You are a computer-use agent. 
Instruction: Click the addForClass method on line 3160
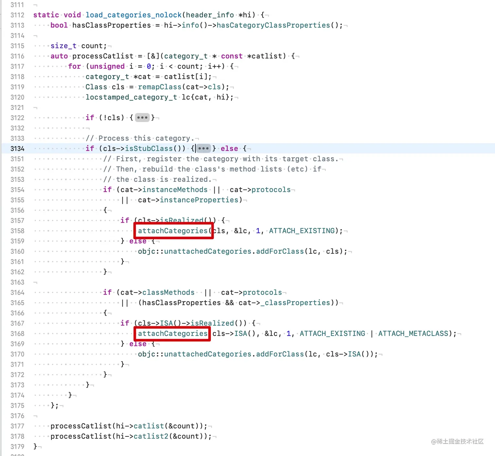tap(279, 251)
